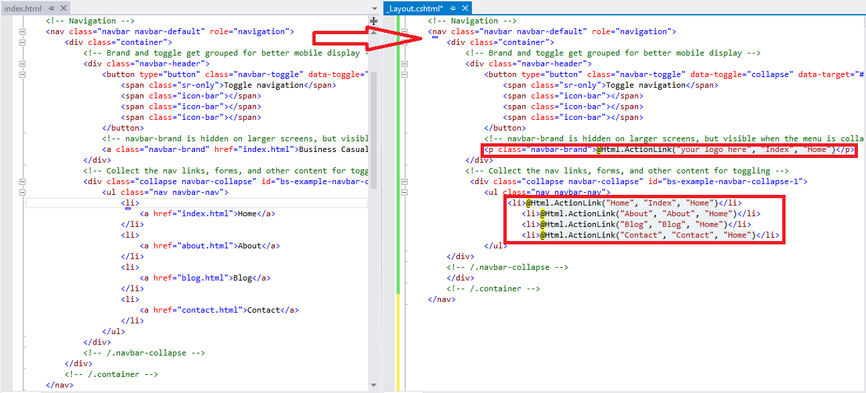Click the closing </button> tag in index.html
866x393 pixels.
click(123, 128)
